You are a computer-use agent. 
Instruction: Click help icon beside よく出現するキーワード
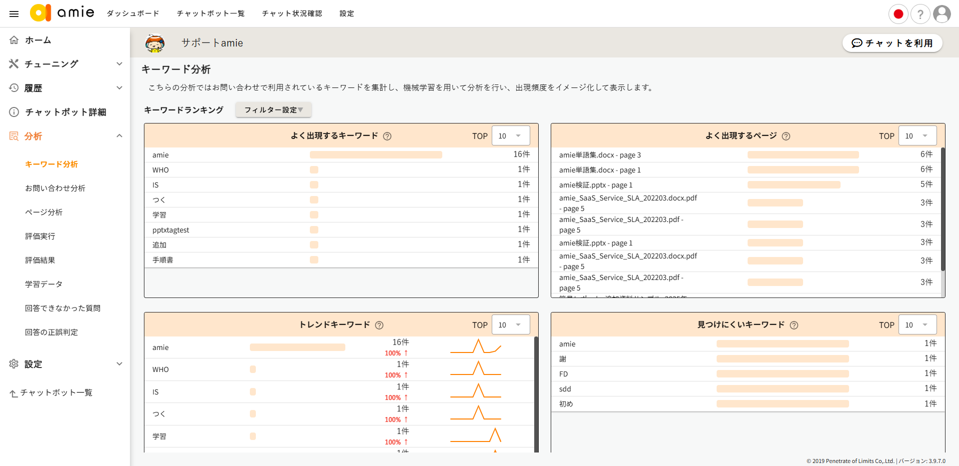click(x=387, y=136)
